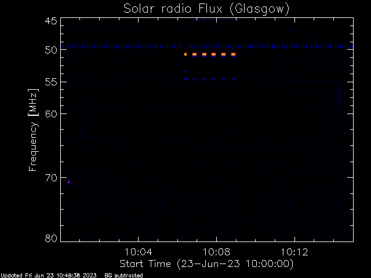The width and height of the screenshot is (371, 278).
Task: Click the bright blue square near 54.5 MHz
Action: tap(185, 79)
